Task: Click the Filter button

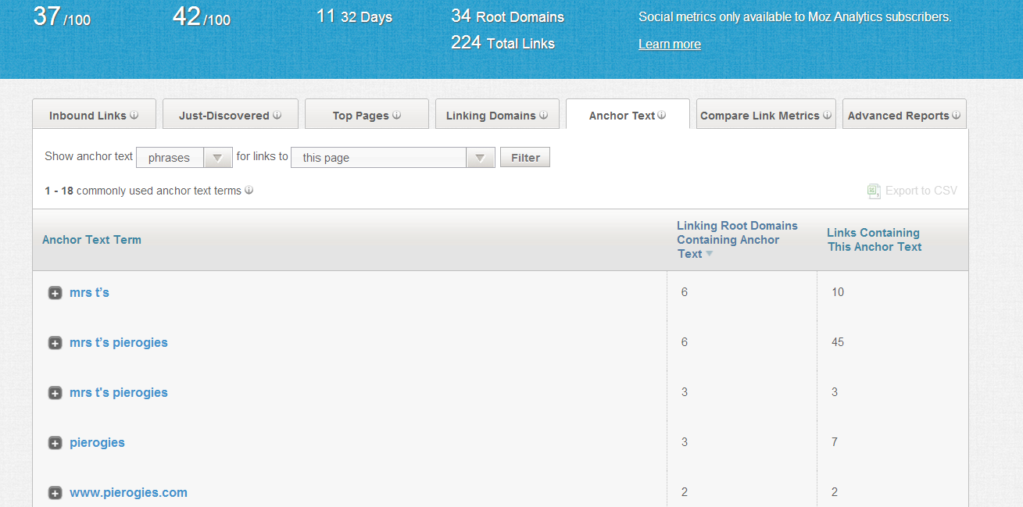Action: point(525,157)
